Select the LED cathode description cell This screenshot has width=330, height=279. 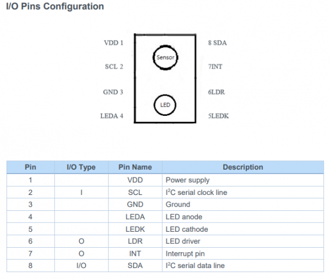(186, 229)
